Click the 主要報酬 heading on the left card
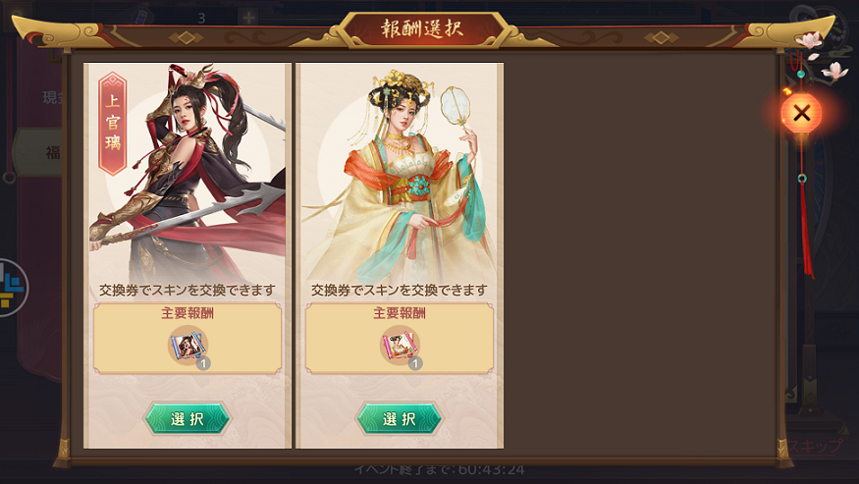 click(188, 313)
